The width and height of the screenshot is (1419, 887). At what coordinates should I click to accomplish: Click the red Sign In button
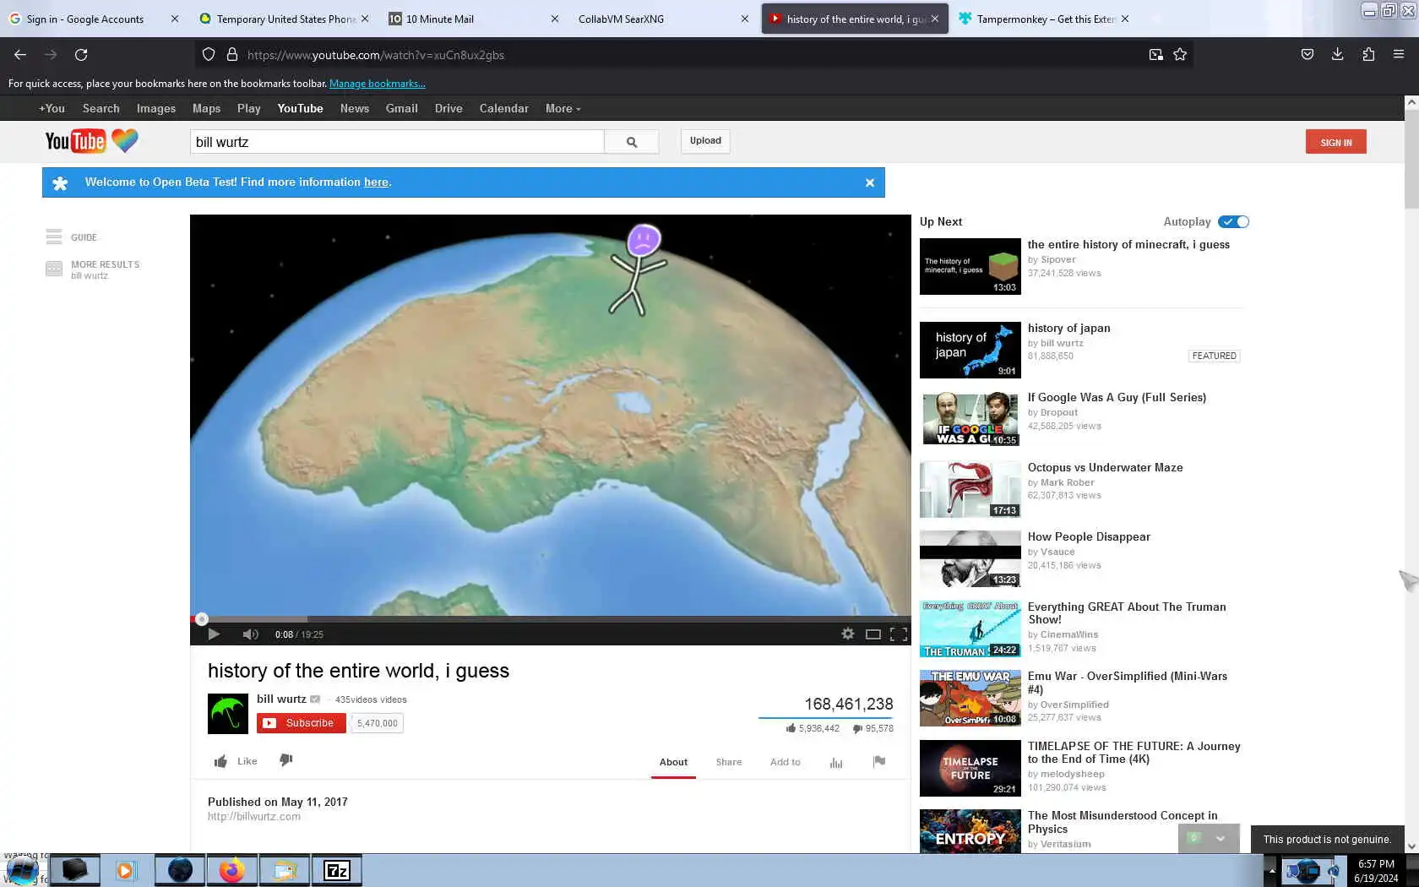click(x=1335, y=142)
